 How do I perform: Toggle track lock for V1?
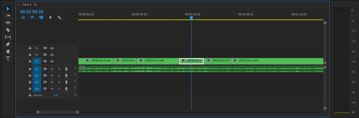30,61
